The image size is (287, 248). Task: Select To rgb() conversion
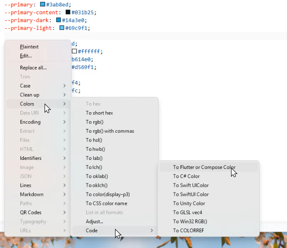(x=95, y=122)
